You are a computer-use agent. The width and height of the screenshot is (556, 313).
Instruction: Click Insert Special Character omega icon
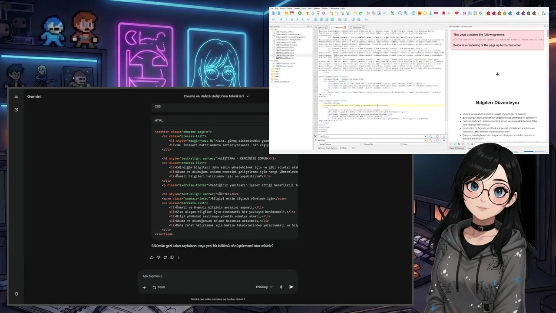(425, 13)
